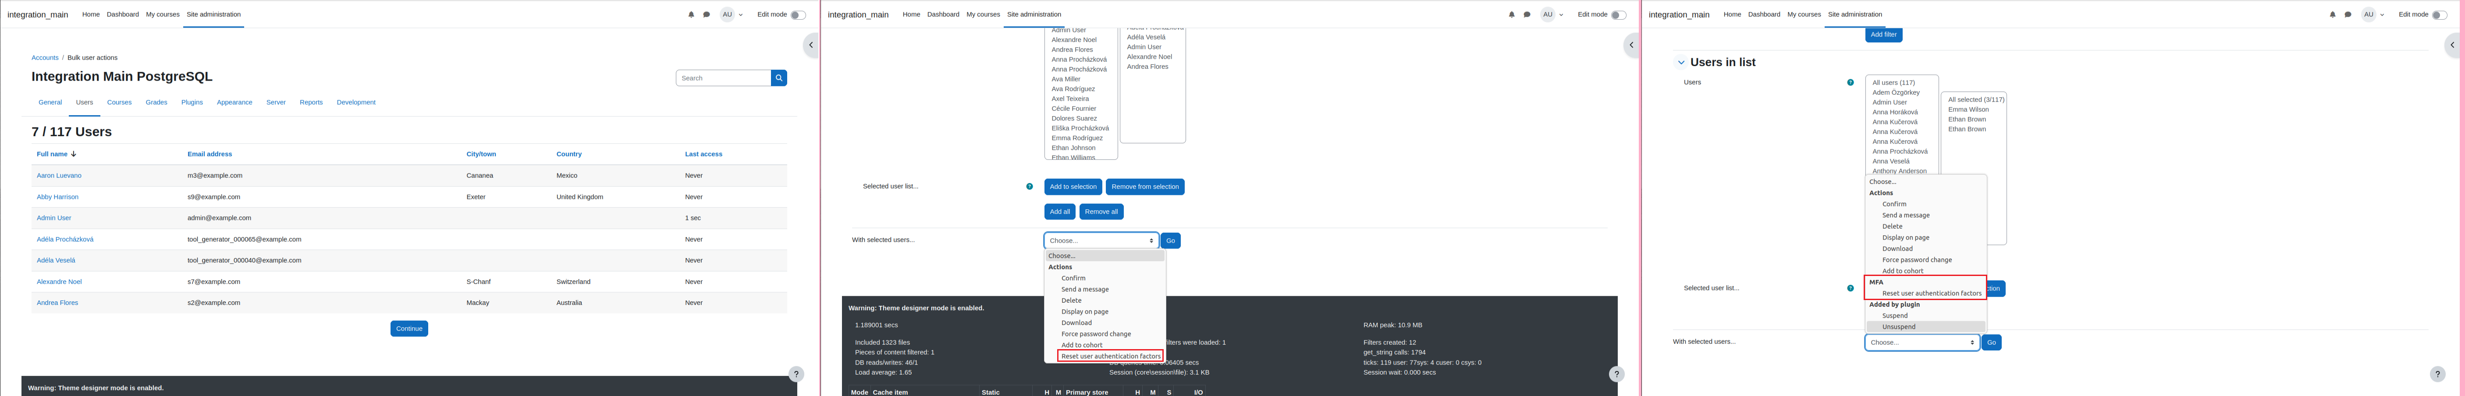Screen dimensions: 2465x396
Task: Sort table by Last access column
Action: coord(703,154)
